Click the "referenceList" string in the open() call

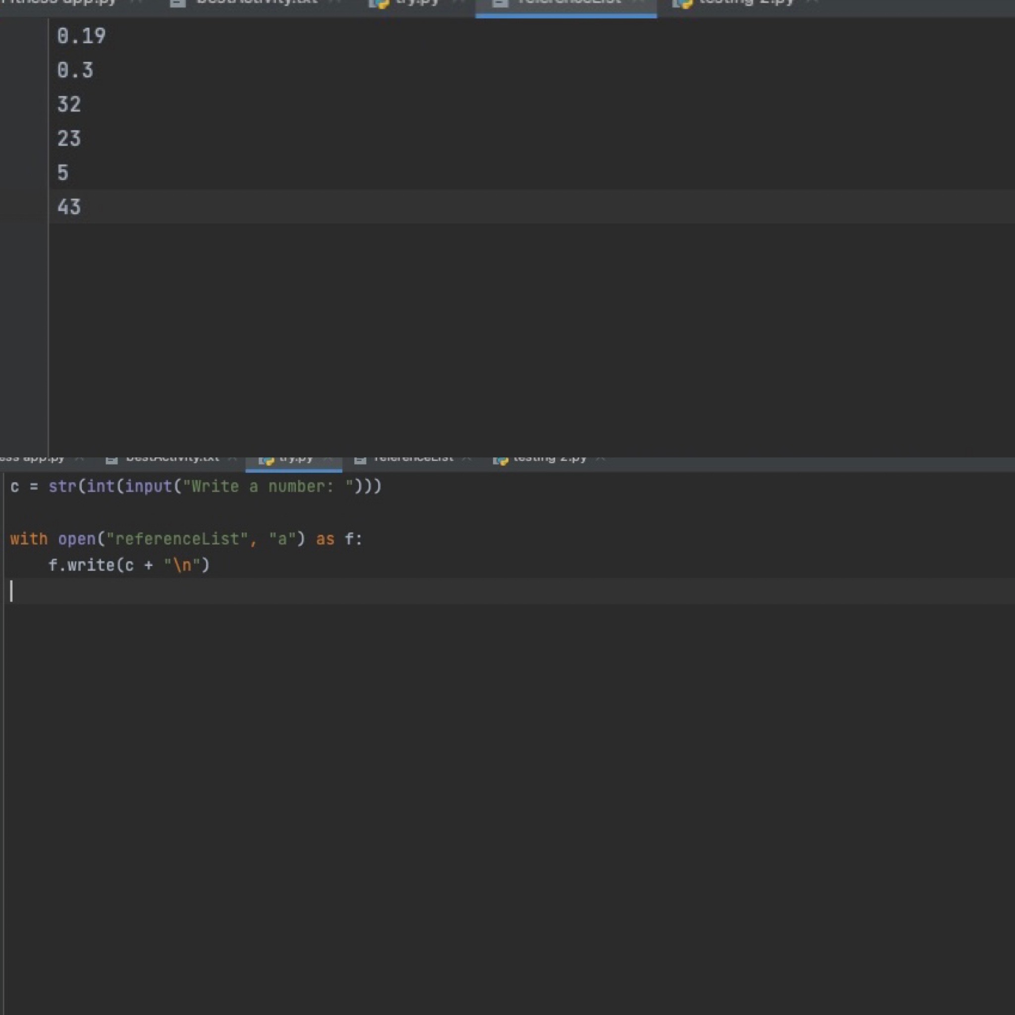tap(177, 539)
